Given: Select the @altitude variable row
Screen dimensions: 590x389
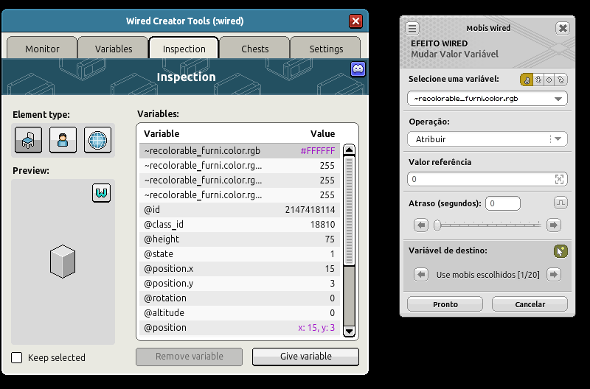Looking at the screenshot, I should click(x=240, y=312).
